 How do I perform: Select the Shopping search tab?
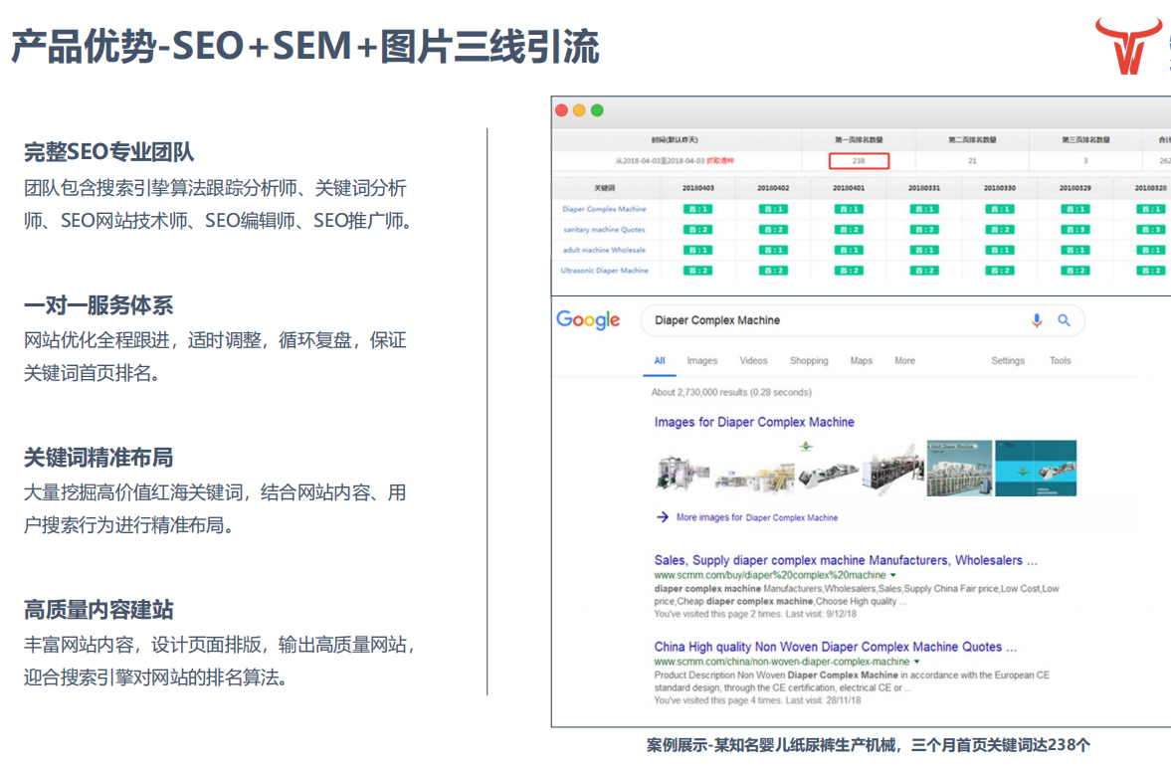click(x=809, y=361)
